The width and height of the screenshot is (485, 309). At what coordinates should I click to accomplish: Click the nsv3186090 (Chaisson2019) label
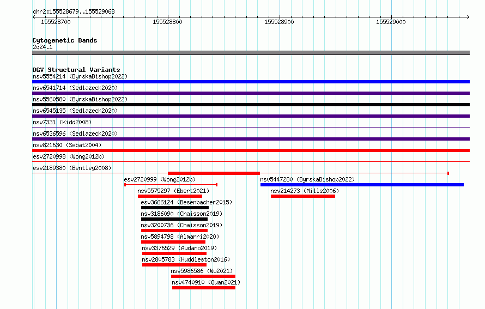point(181,214)
